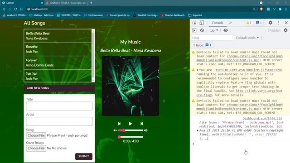Open SVGOMG bookmark

coord(69,15)
